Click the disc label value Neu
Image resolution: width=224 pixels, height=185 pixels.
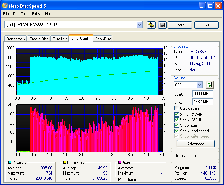coord(193,70)
